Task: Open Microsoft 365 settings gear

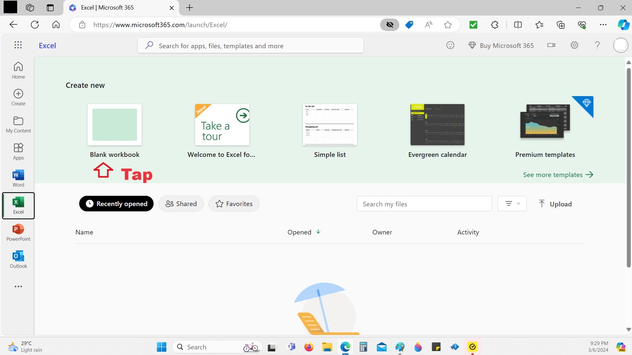Action: pos(575,45)
